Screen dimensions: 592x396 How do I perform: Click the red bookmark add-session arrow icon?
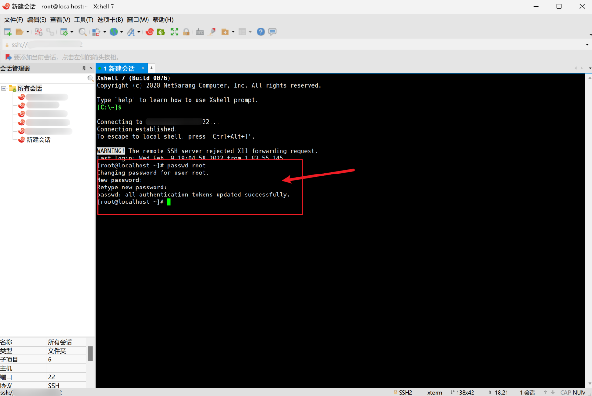click(x=8, y=57)
